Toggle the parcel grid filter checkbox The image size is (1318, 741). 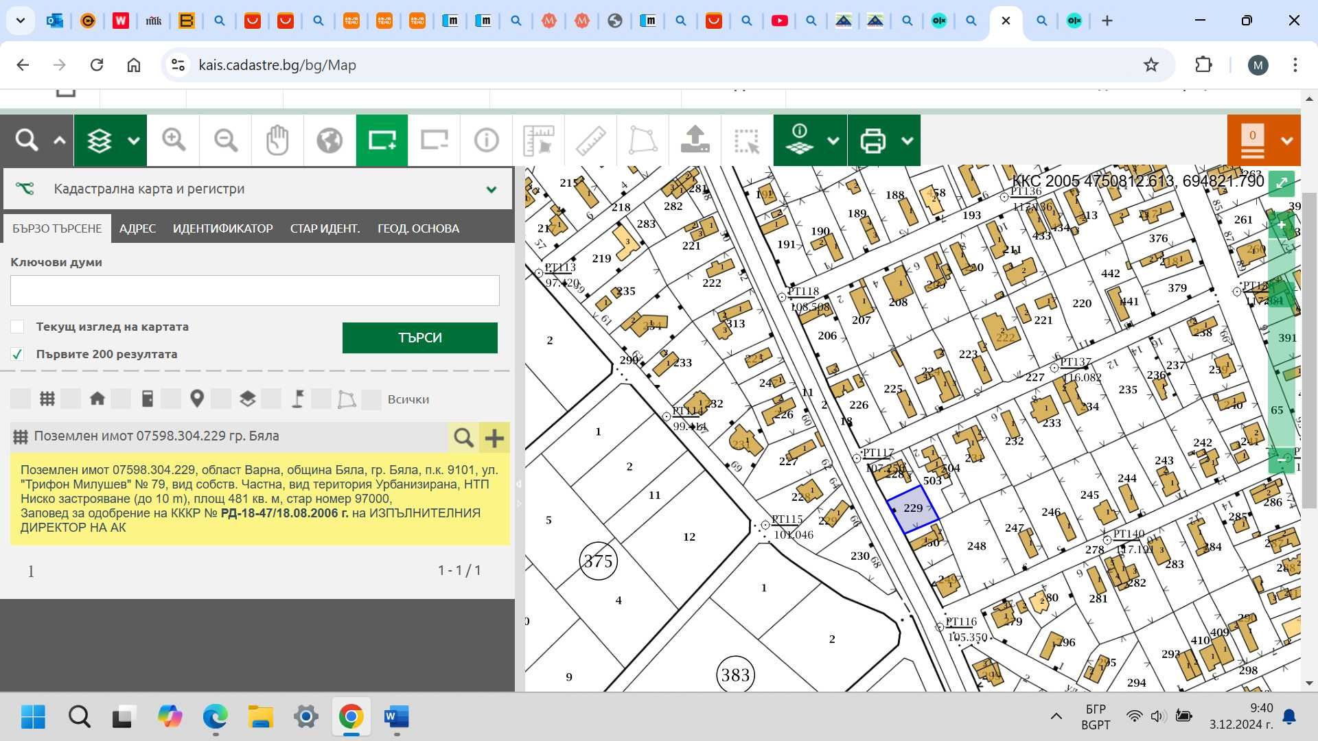point(21,399)
